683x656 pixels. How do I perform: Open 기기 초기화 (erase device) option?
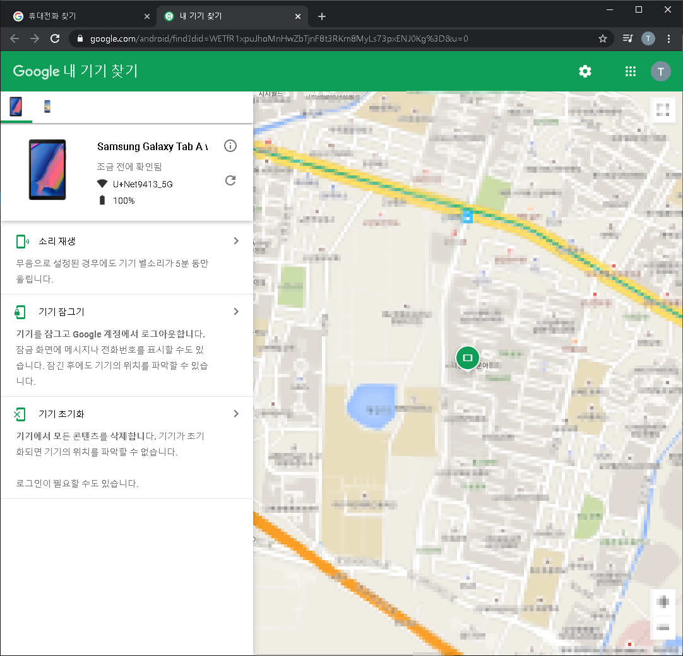tap(127, 447)
